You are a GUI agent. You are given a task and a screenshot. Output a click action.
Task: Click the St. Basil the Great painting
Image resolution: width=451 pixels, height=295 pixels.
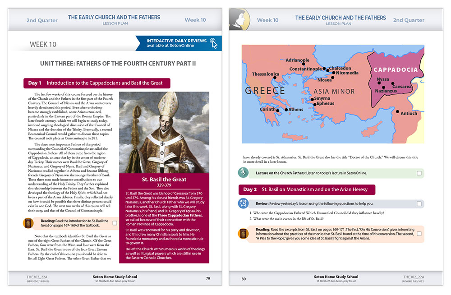click(x=164, y=133)
